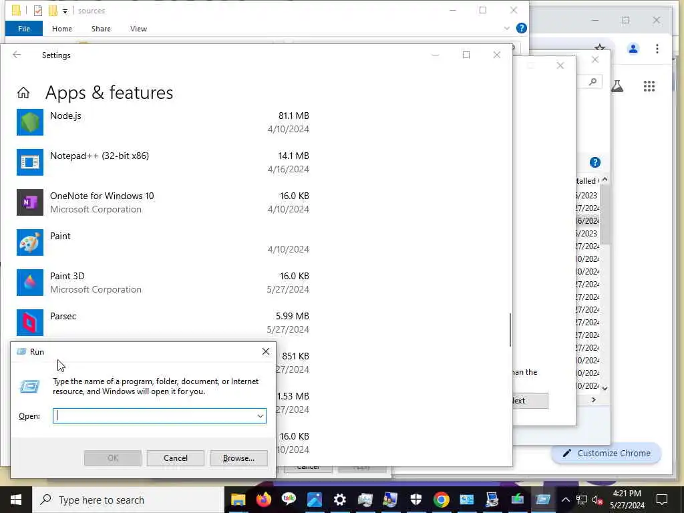The image size is (684, 513).
Task: Click the muted volume tray icon
Action: (597, 500)
